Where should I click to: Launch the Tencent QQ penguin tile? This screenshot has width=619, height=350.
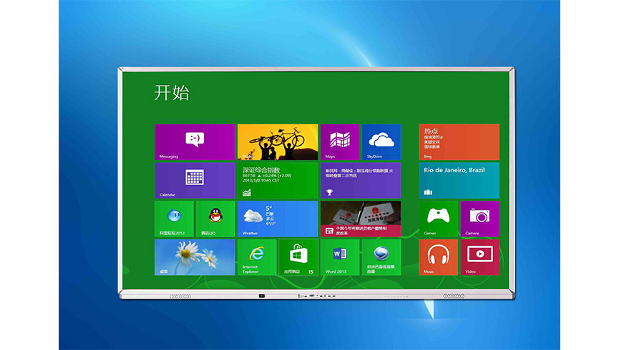point(215,219)
